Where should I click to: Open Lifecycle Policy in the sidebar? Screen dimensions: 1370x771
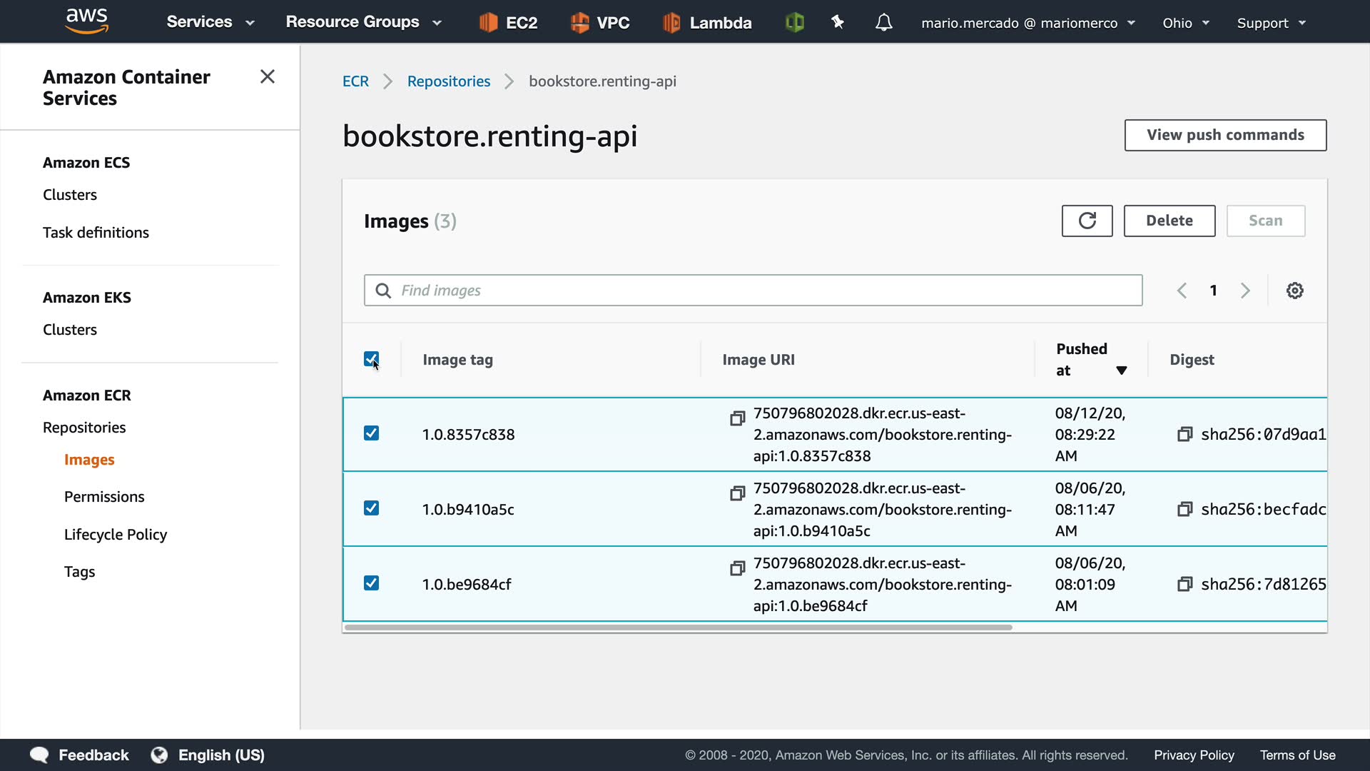[x=116, y=535]
